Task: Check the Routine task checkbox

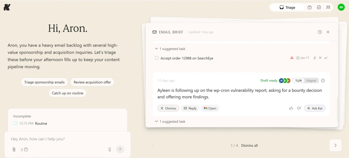Action: click(15, 124)
